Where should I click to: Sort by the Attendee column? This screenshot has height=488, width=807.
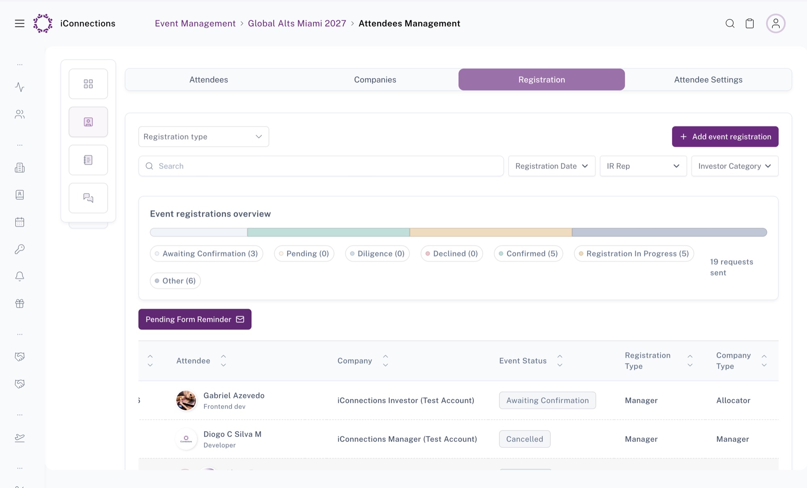tap(223, 361)
